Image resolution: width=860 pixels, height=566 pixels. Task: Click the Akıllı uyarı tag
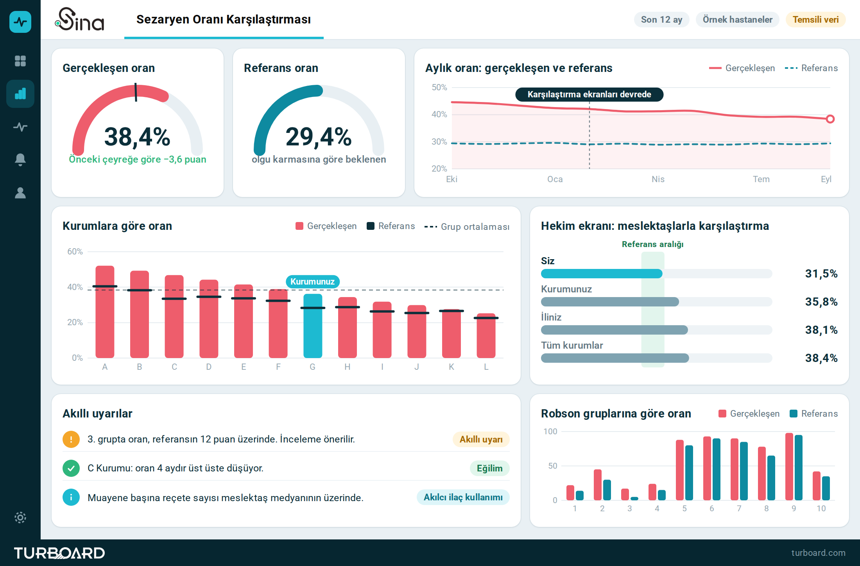coord(481,439)
